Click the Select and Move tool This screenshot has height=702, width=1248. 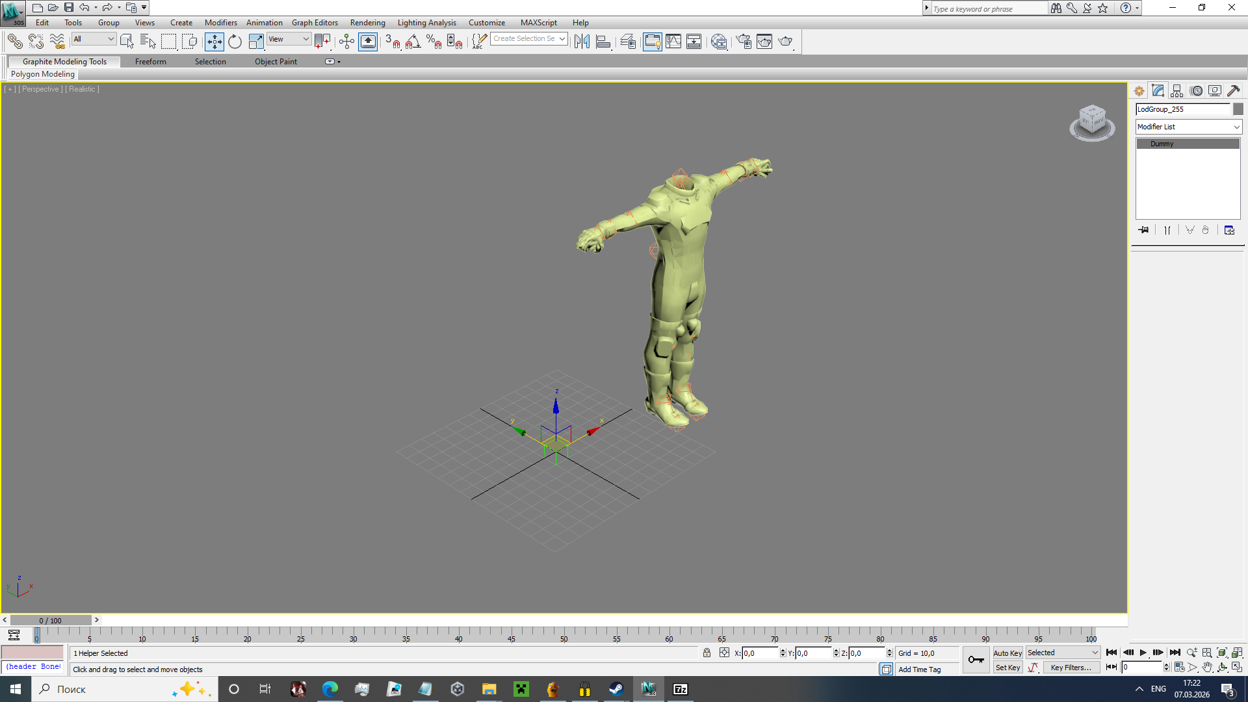click(214, 42)
